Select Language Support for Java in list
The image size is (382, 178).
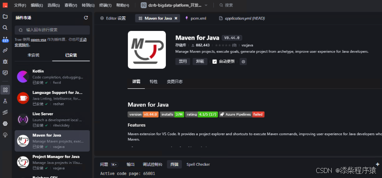(52, 98)
